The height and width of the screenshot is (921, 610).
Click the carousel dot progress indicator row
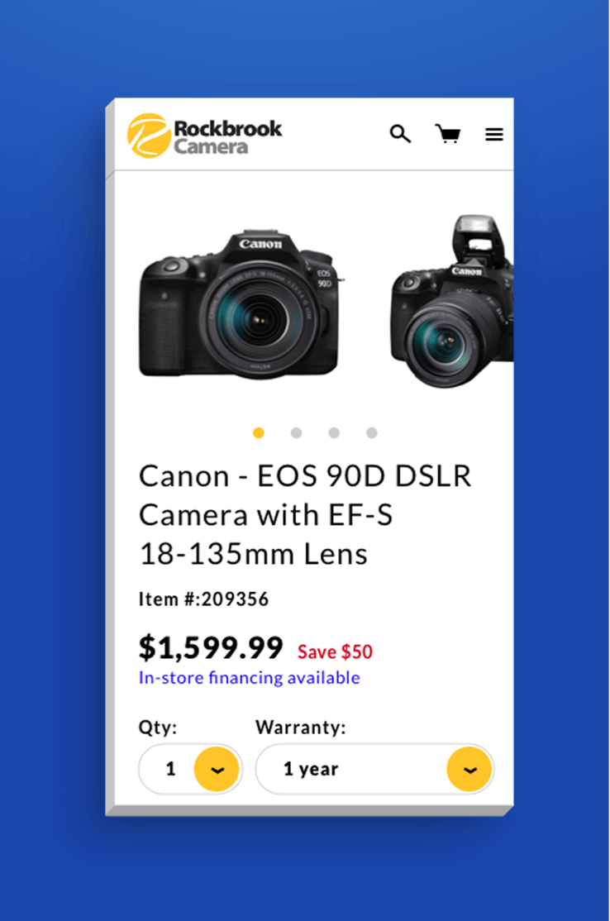click(314, 432)
